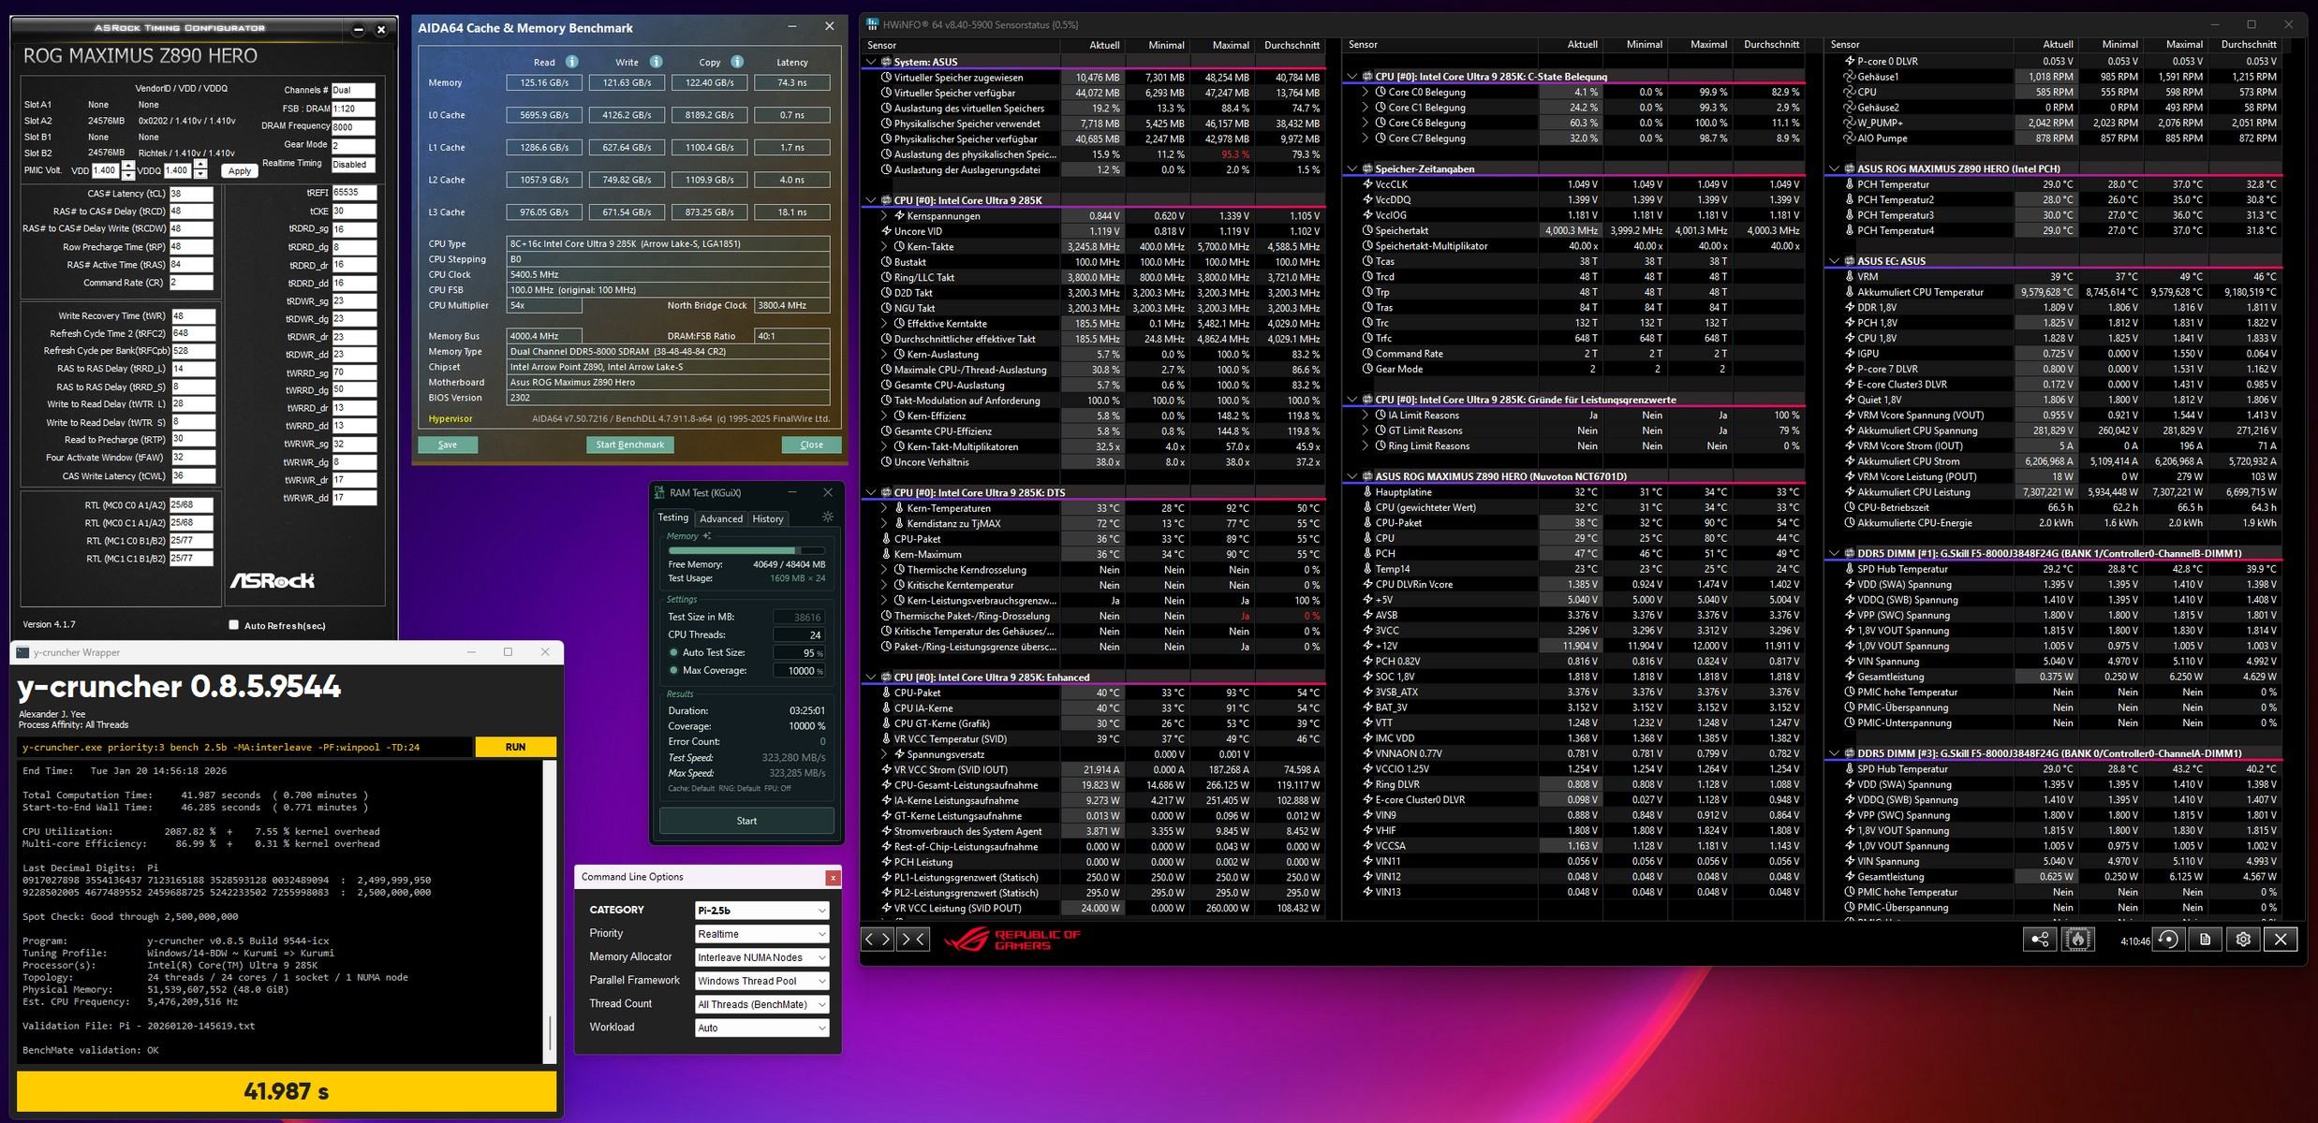Click the CPU Threads input field

pyautogui.click(x=798, y=634)
